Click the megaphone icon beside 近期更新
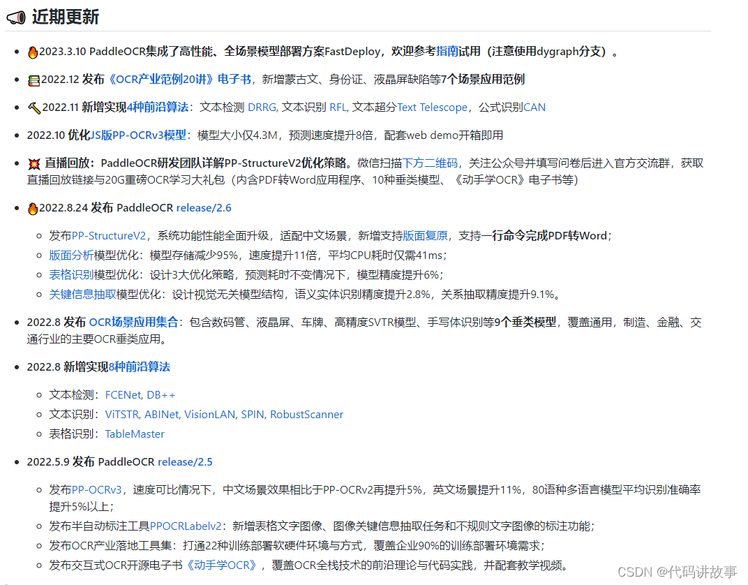 pos(16,17)
